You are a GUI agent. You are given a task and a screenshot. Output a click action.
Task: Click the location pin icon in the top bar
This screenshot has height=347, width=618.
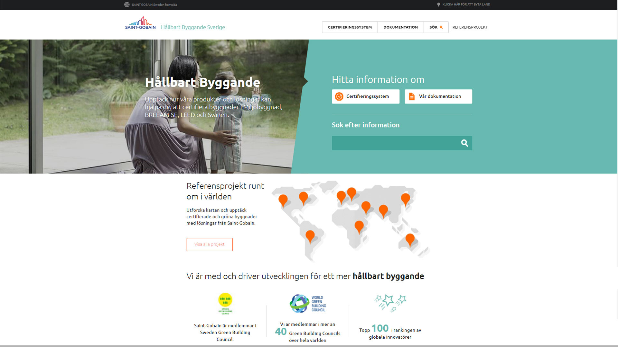[438, 4]
